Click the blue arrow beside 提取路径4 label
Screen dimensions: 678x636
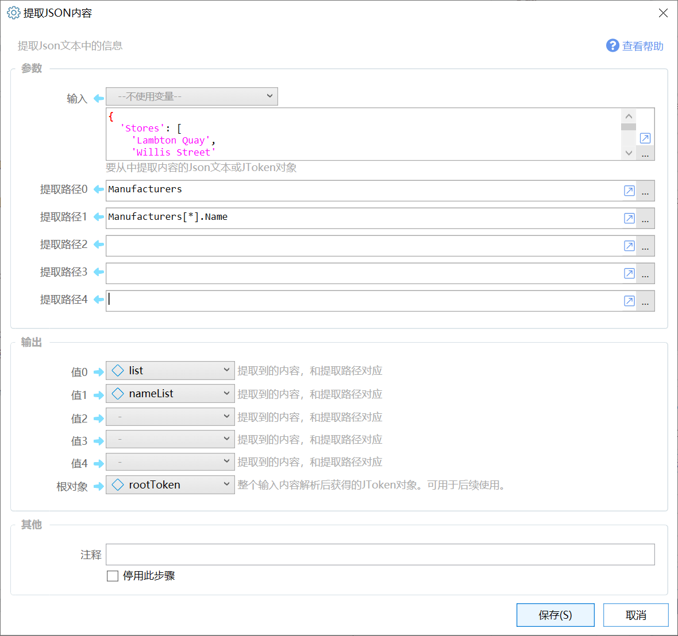pos(99,300)
